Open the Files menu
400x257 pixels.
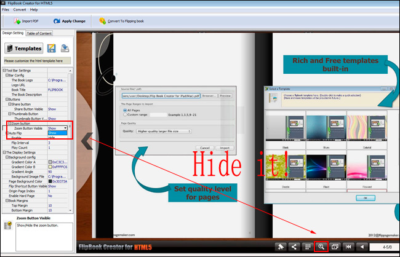6,10
